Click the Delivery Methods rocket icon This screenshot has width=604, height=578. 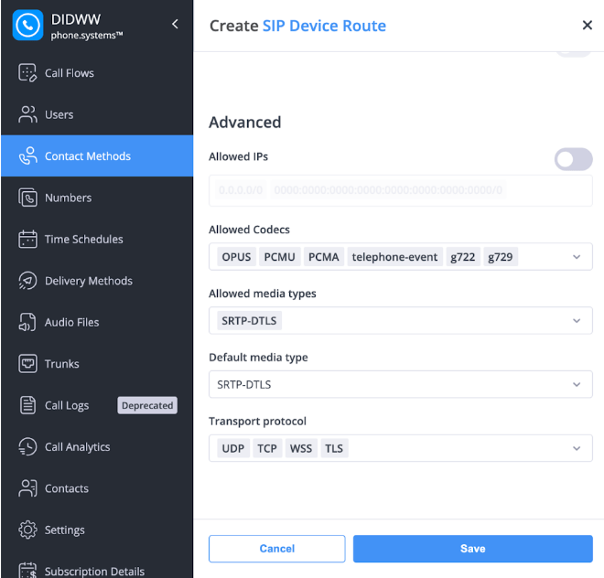coord(27,281)
